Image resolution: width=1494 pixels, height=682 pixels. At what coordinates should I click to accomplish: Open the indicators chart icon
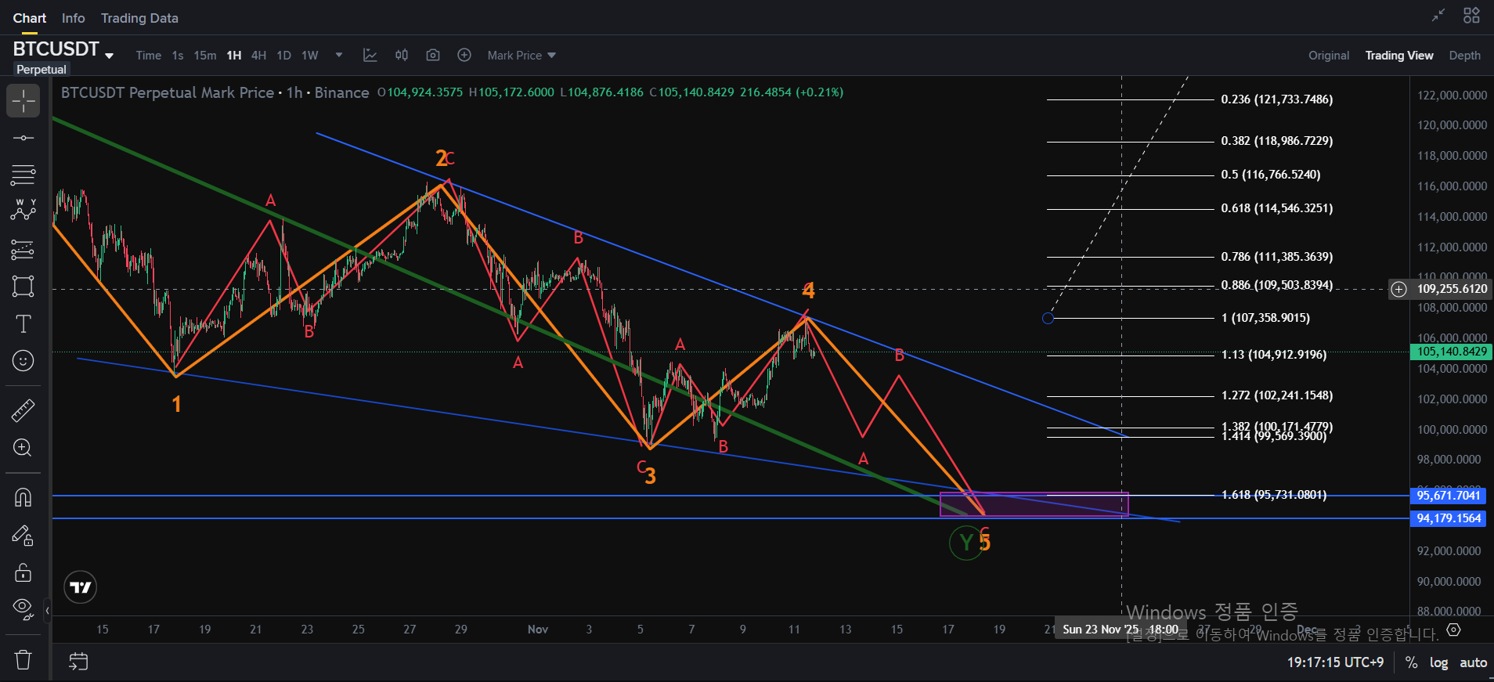(x=370, y=56)
